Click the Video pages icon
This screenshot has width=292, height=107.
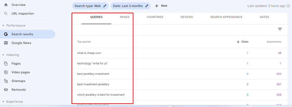pos(6,72)
